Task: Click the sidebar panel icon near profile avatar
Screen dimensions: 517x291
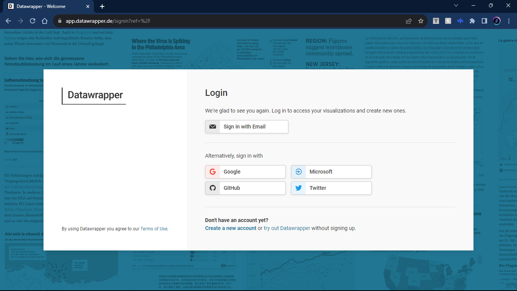Action: coord(484,21)
